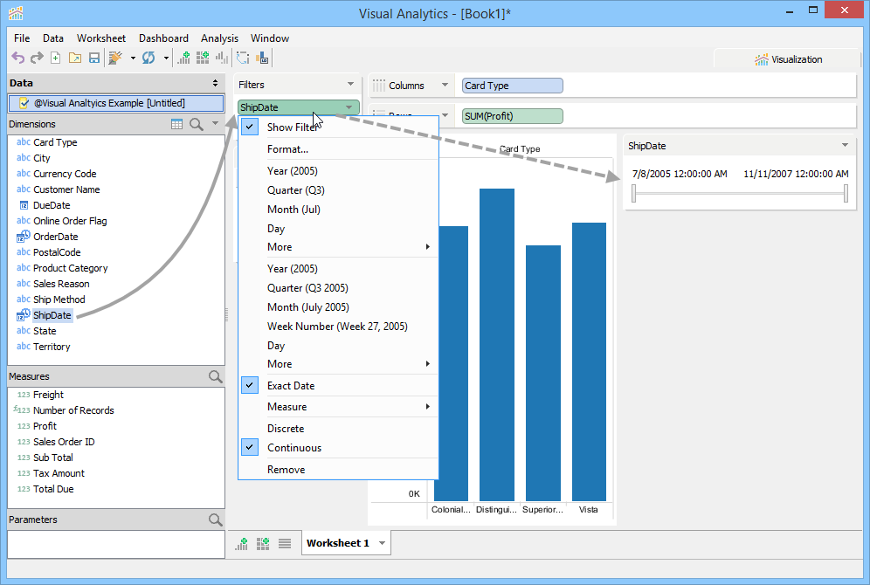Viewport: 870px width, 585px height.
Task: Search parameters with magnifier icon
Action: click(215, 520)
